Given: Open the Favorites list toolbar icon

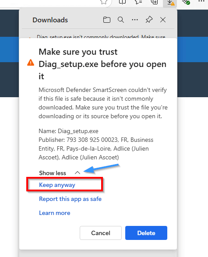Looking at the screenshot, I should [138, 2].
